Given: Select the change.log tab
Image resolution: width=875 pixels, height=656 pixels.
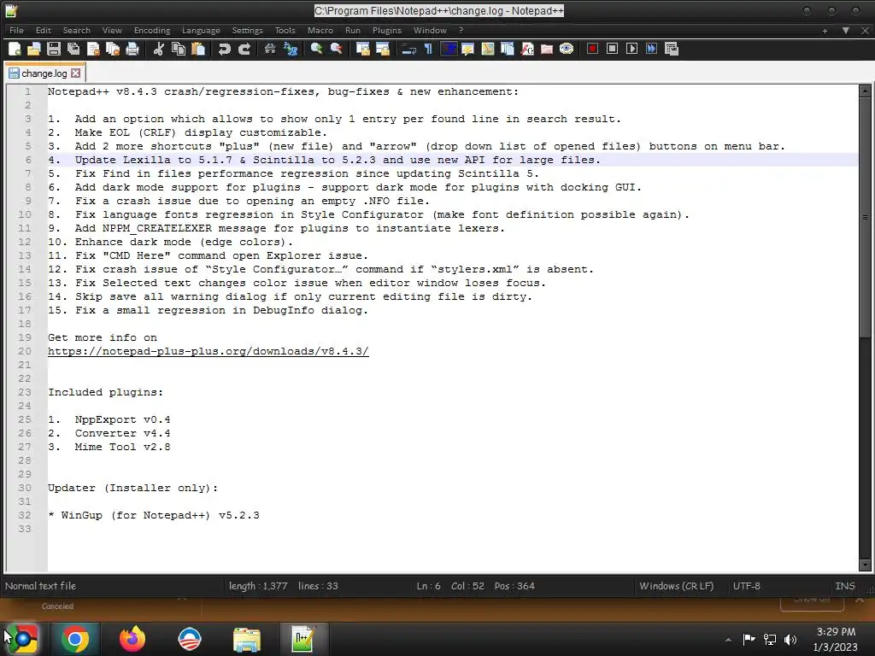Looking at the screenshot, I should (44, 73).
